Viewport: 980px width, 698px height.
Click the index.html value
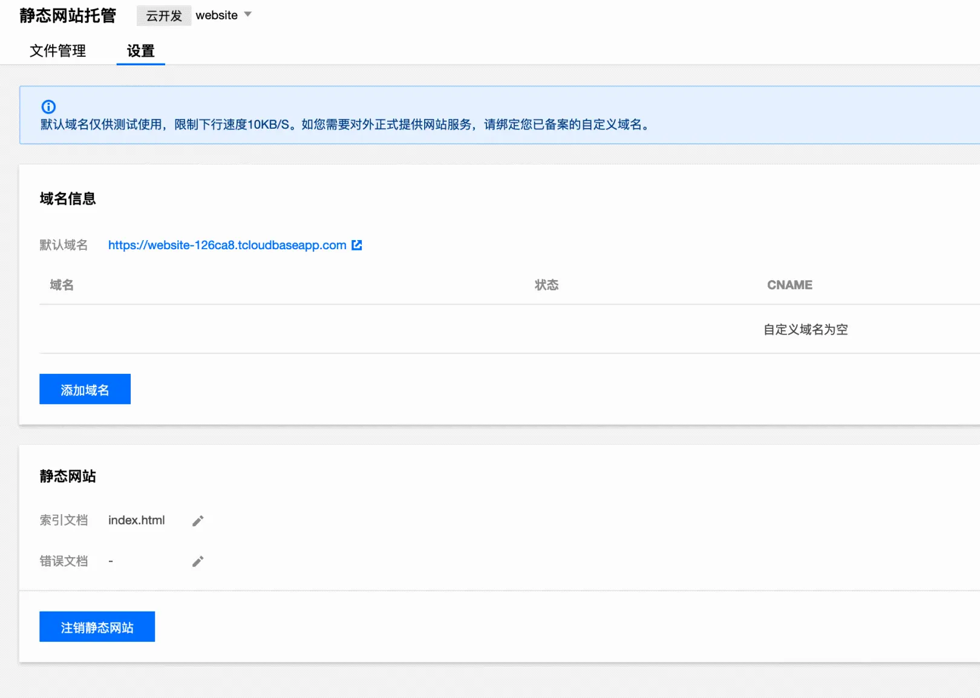(137, 520)
